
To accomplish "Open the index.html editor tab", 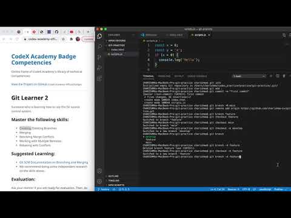I will [x=175, y=35].
